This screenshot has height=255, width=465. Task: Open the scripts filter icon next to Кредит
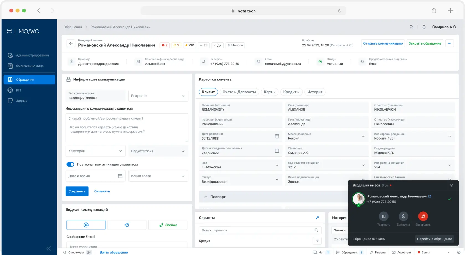point(317,241)
